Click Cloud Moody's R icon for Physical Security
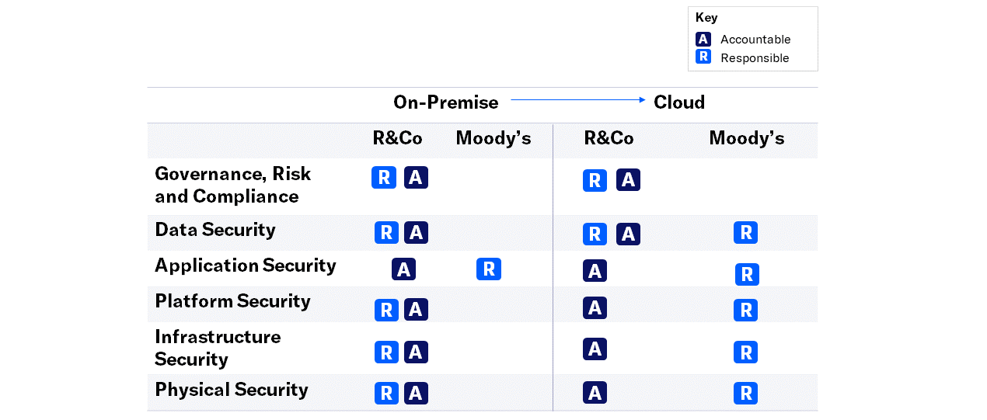 click(x=745, y=393)
